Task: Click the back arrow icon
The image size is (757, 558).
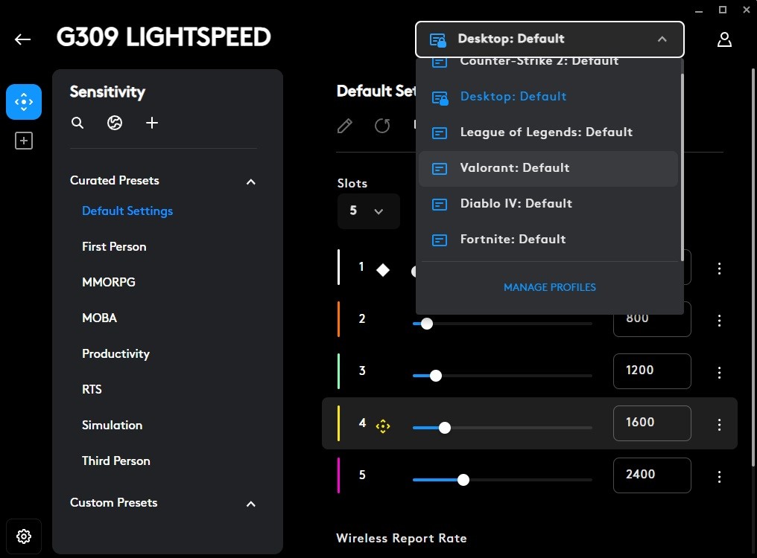Action: pos(23,39)
